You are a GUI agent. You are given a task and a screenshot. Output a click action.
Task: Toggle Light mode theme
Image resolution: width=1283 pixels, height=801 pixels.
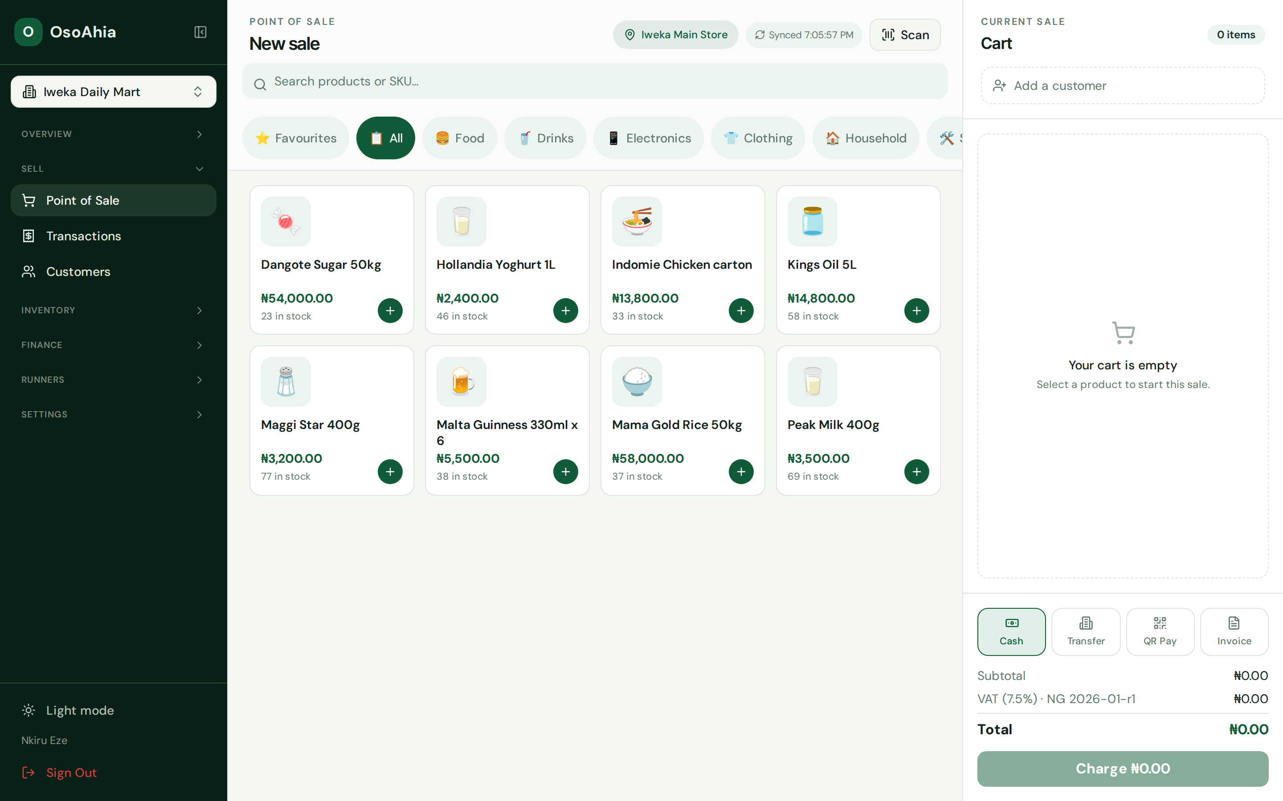[114, 710]
